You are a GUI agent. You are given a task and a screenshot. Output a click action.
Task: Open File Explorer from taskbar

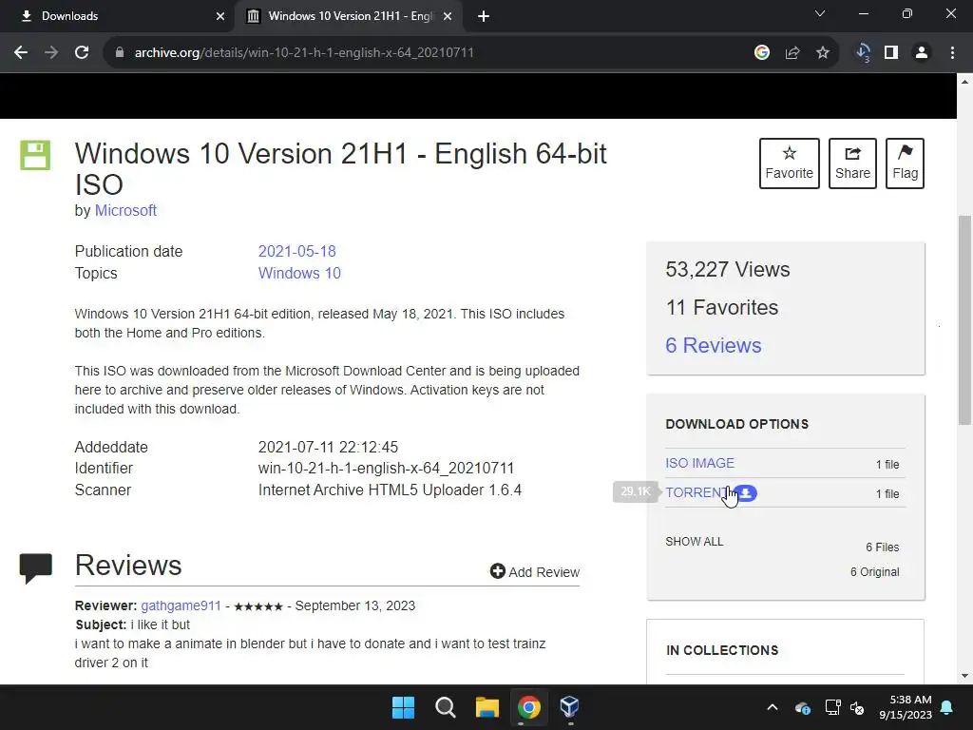[x=487, y=707]
